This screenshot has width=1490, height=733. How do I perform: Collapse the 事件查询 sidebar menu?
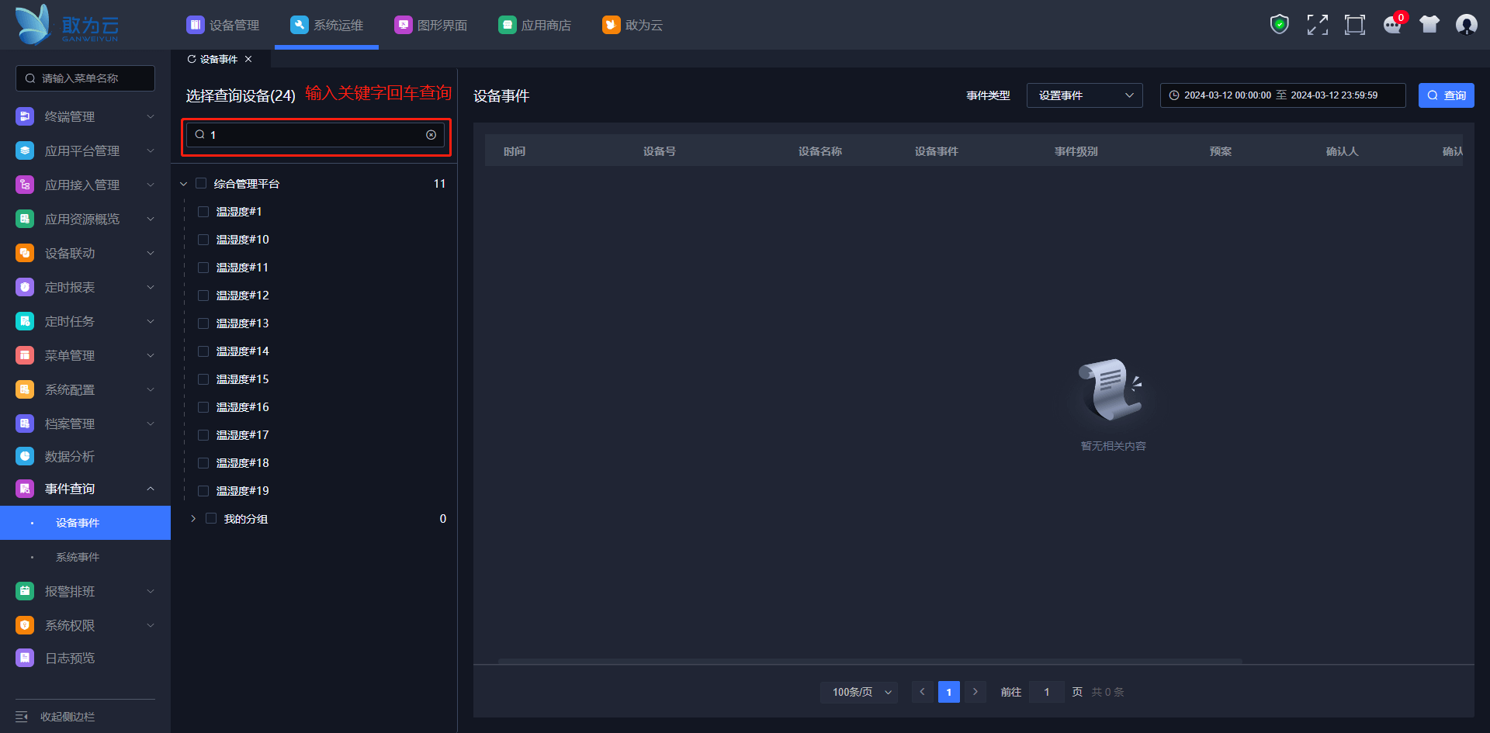tap(151, 489)
